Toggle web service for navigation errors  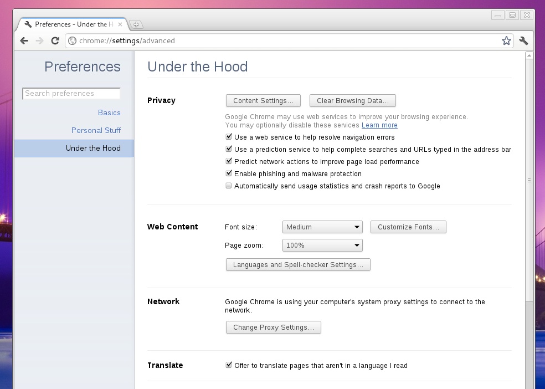[229, 137]
